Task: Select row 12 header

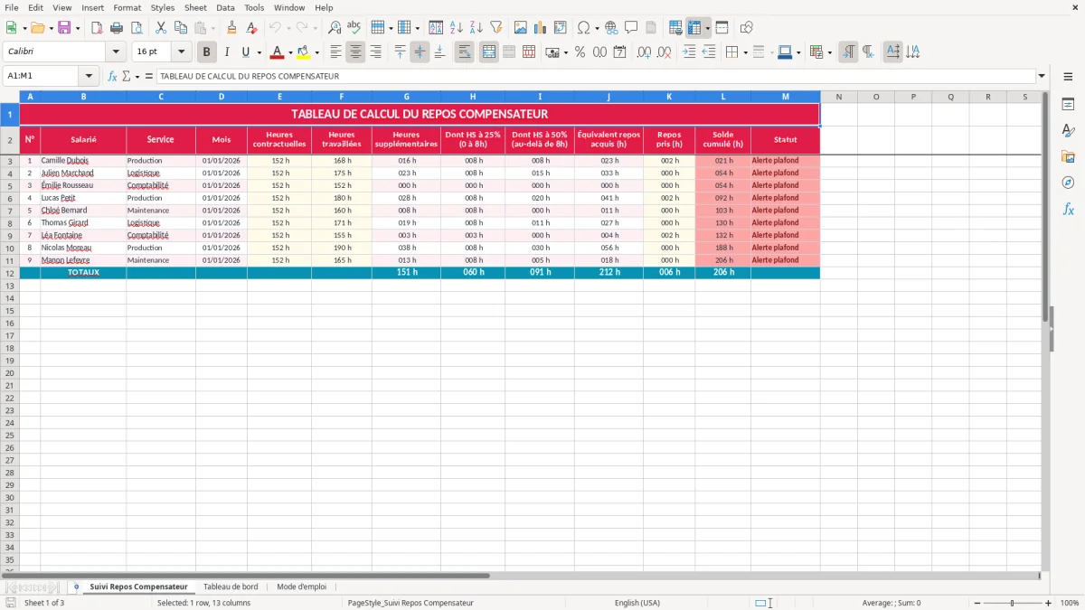Action: [x=10, y=272]
